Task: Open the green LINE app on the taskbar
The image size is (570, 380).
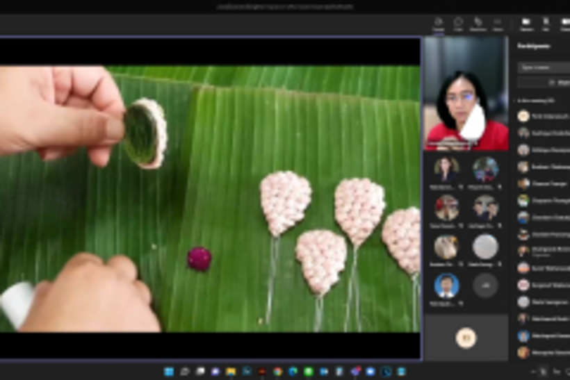Action: click(x=309, y=372)
